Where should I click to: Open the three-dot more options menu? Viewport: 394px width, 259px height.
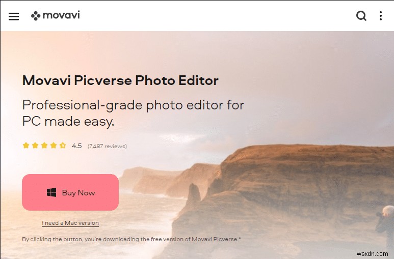click(381, 16)
